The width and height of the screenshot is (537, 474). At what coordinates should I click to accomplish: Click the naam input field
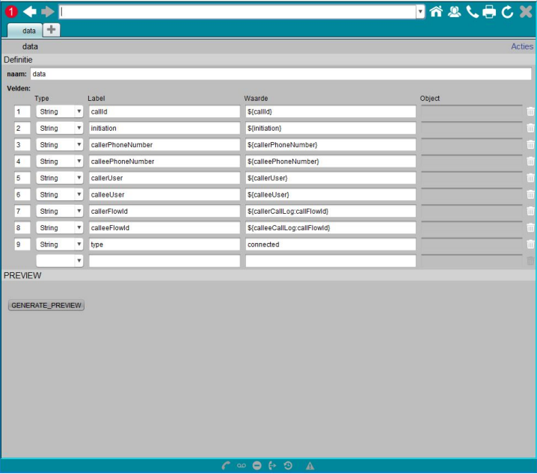coord(280,74)
